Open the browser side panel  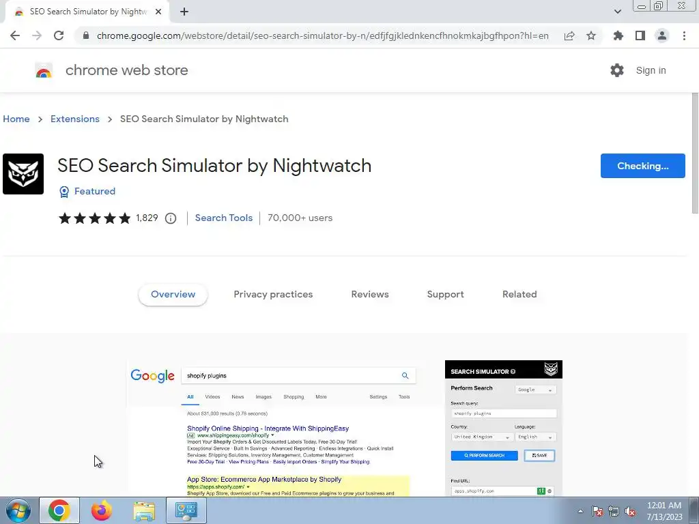point(640,35)
